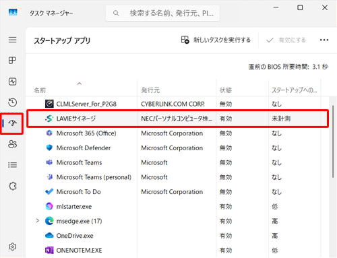Click the search box field
Viewport: 337px width, 258px height.
click(x=162, y=13)
